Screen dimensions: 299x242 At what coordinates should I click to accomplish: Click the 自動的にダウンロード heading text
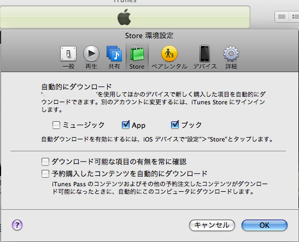(x=77, y=87)
